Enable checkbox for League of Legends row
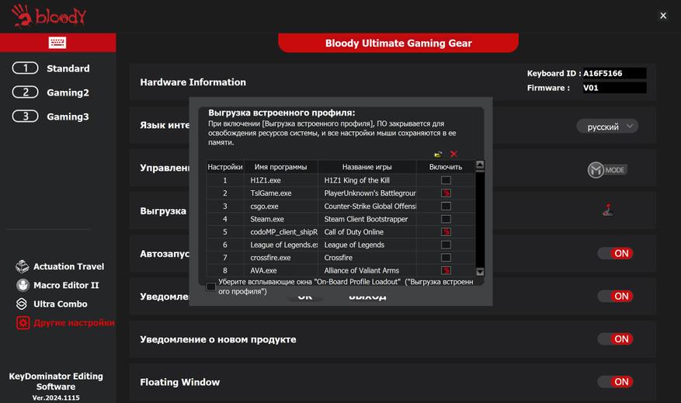The height and width of the screenshot is (403, 681). 446,245
